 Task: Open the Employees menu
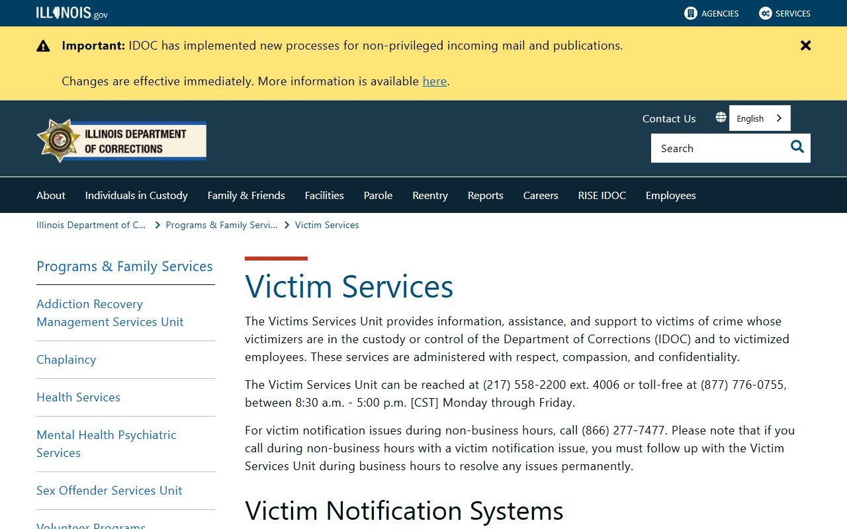pos(671,195)
